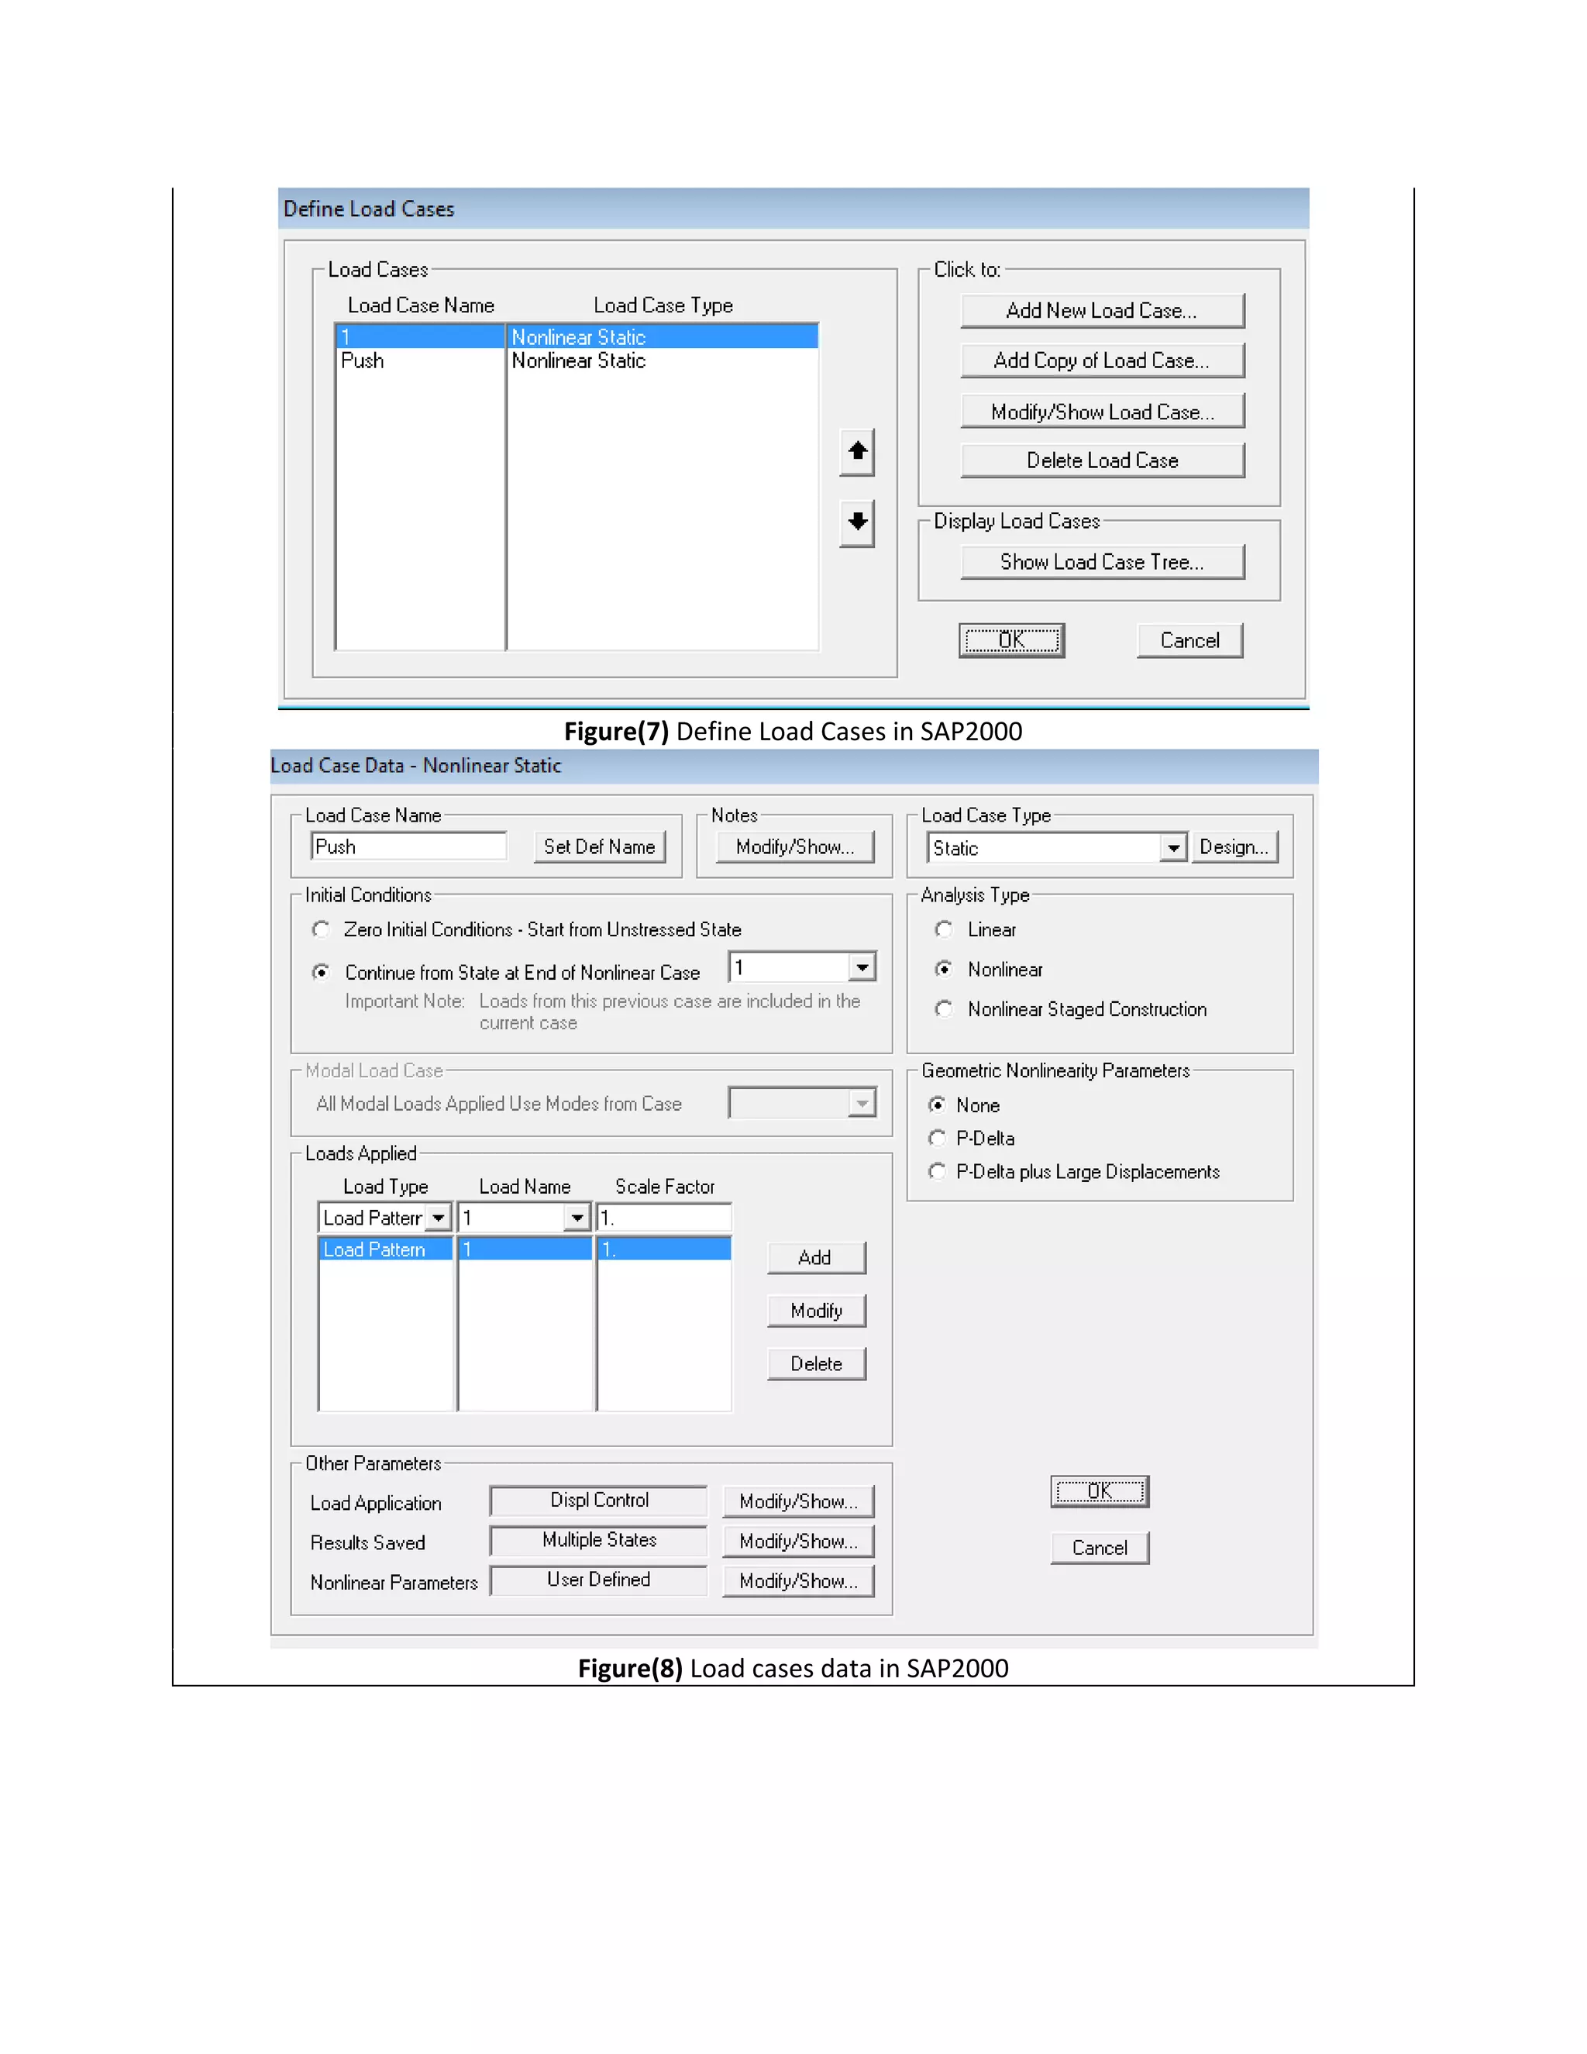1587x2054 pixels.
Task: Select P-Delta plus Large Displacements option
Action: tap(938, 1172)
